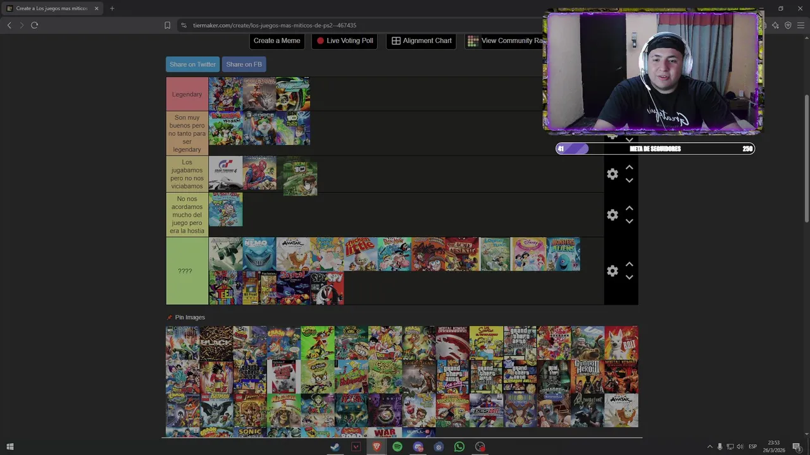810x455 pixels.
Task: Reload the tiermaker page
Action: (x=34, y=25)
